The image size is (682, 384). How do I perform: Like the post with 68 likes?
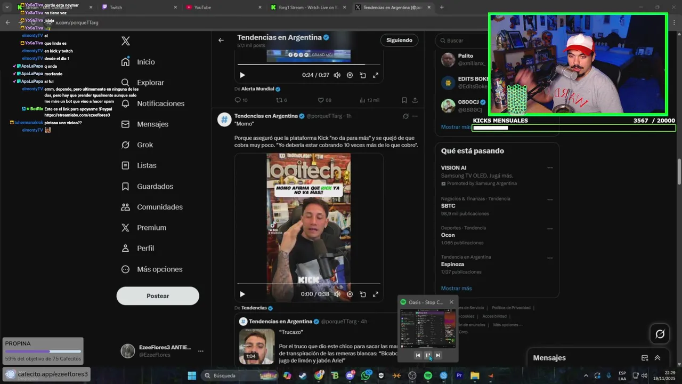coord(324,100)
